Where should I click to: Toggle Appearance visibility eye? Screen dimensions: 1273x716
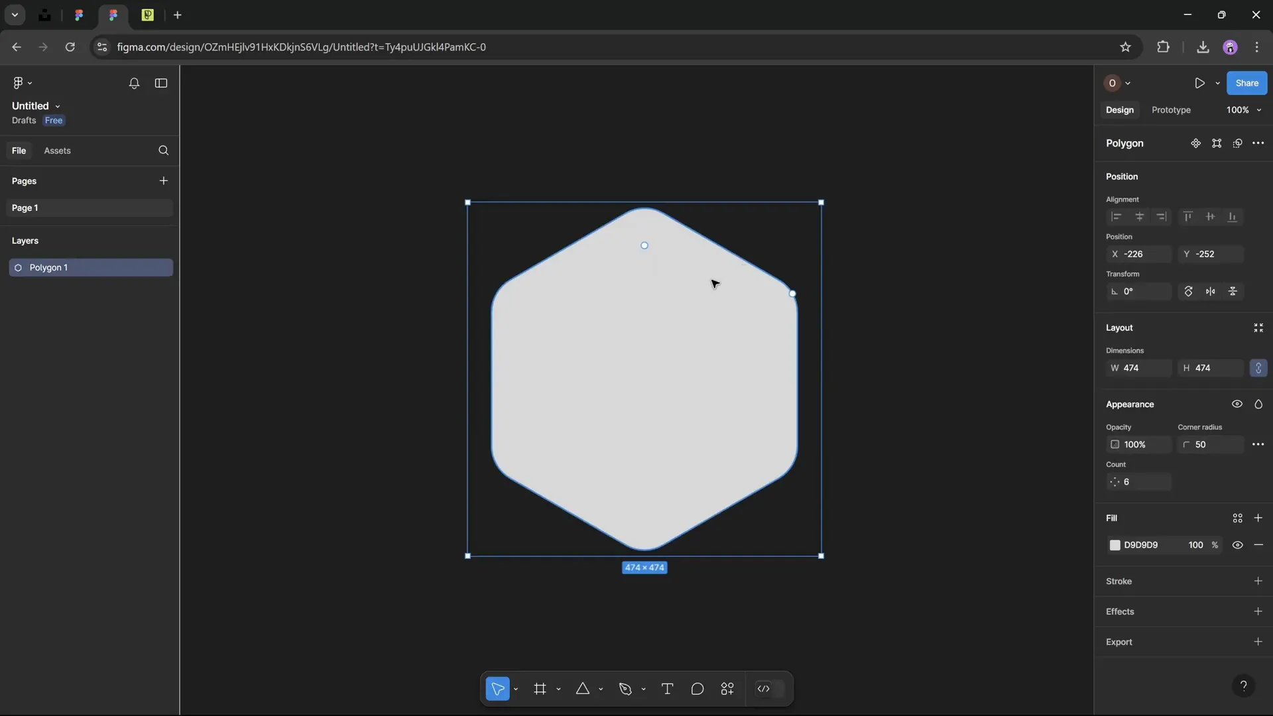coord(1237,404)
